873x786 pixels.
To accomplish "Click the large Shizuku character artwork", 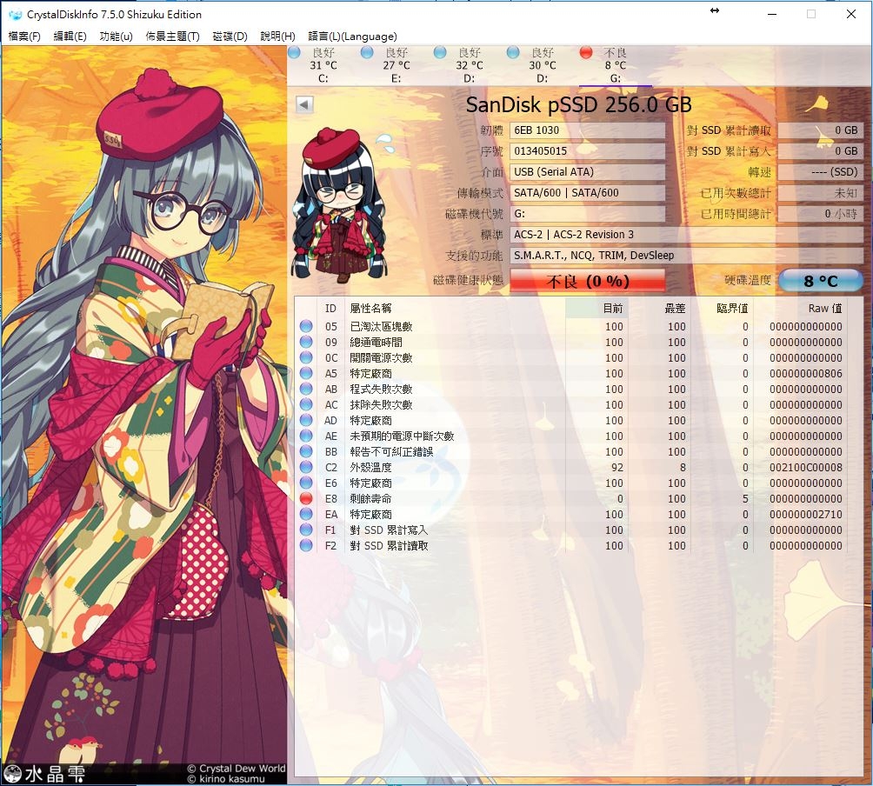I will [143, 412].
